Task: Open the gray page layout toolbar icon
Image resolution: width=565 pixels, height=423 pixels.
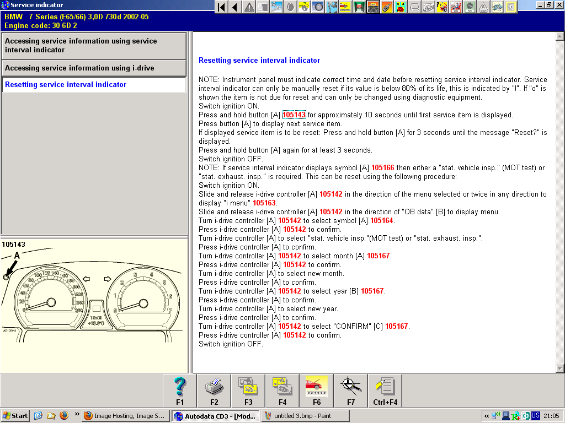Action: (263, 7)
